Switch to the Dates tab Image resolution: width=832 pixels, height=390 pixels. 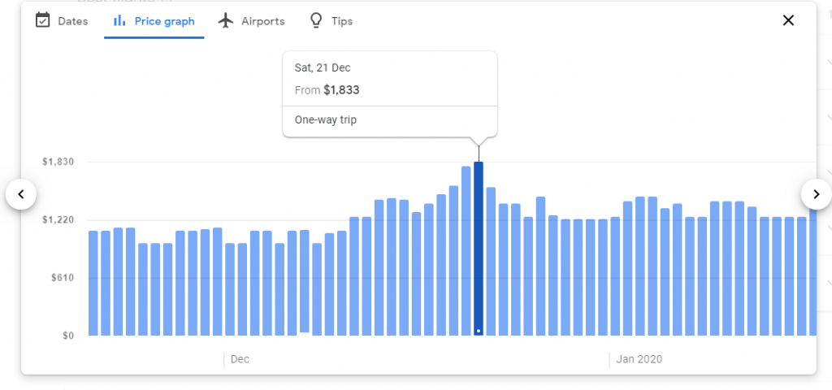pos(62,21)
